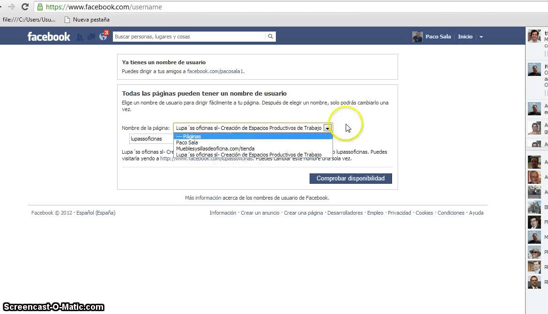The height and width of the screenshot is (314, 548).
Task: Click the lupassoficinas username field
Action: click(151, 139)
